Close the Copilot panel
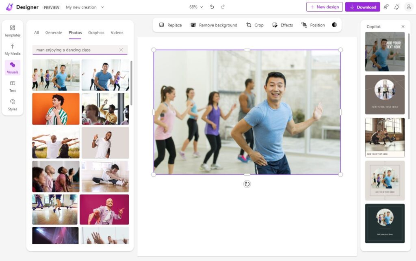Viewport: 416px width, 261px height. [403, 26]
